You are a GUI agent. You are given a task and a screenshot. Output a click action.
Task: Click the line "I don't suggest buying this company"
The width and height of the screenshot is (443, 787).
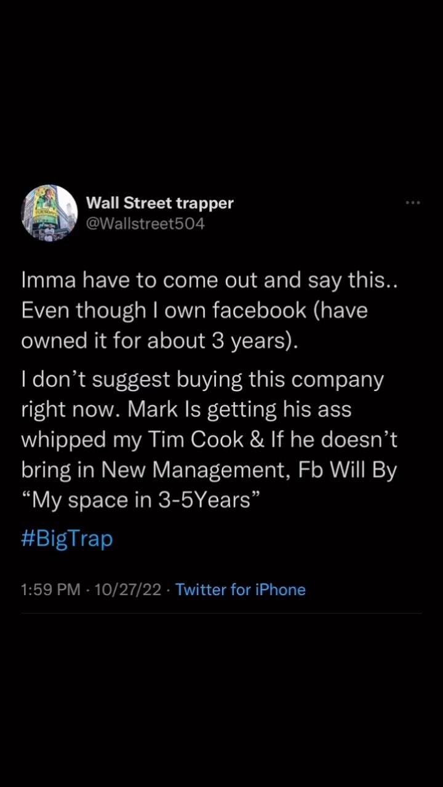click(202, 379)
